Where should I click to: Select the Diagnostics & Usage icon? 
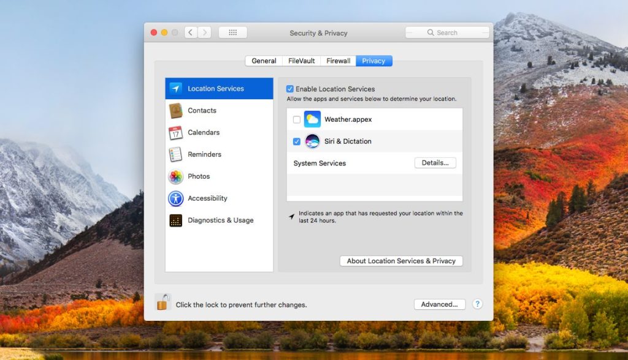click(176, 220)
